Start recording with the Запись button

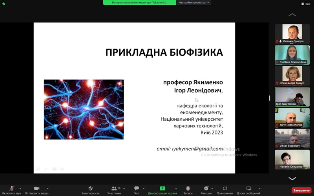coord(188,190)
